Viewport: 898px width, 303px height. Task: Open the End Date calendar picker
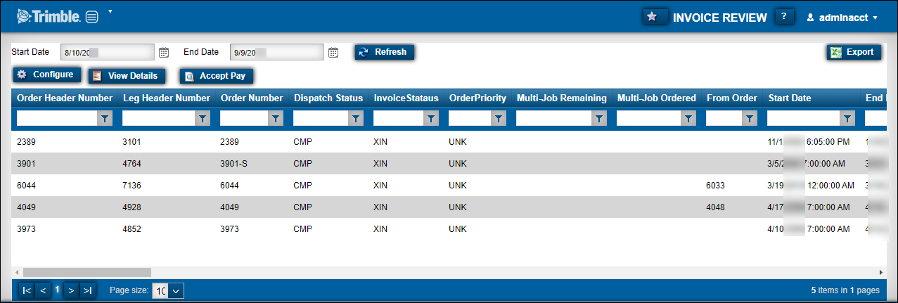click(x=333, y=52)
